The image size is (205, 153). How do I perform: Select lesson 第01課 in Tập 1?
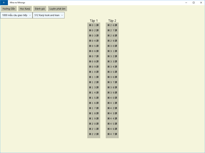(94, 25)
